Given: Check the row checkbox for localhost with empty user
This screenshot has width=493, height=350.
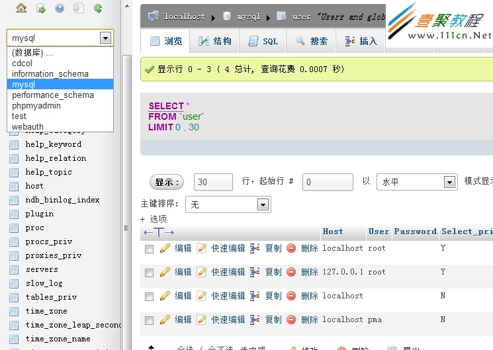Looking at the screenshot, I should tap(149, 296).
